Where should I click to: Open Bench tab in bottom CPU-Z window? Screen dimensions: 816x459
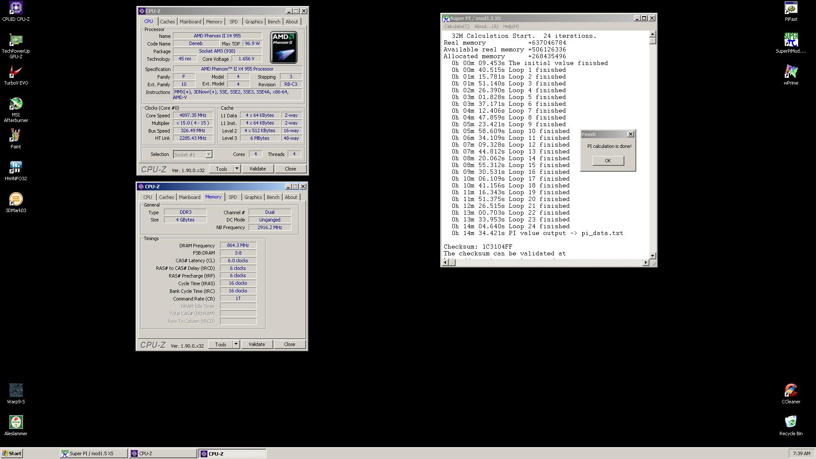pyautogui.click(x=273, y=197)
